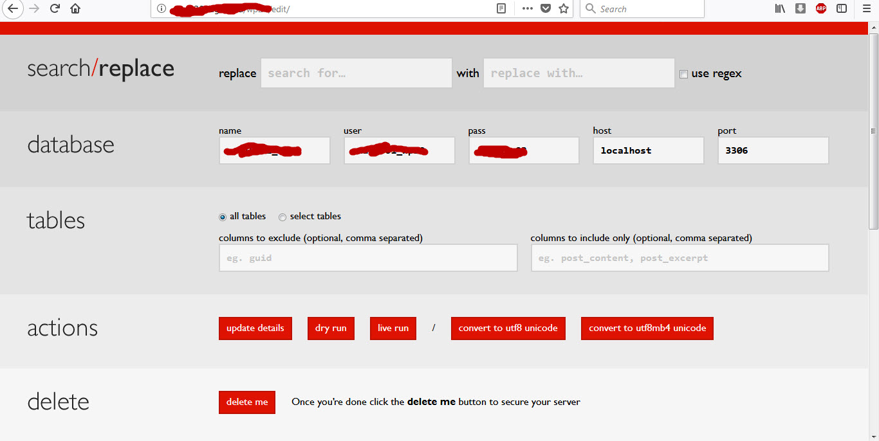Go to browser home page icon

(75, 9)
